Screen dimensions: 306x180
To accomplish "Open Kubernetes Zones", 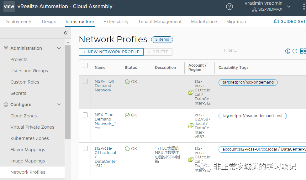I will pos(29,138).
